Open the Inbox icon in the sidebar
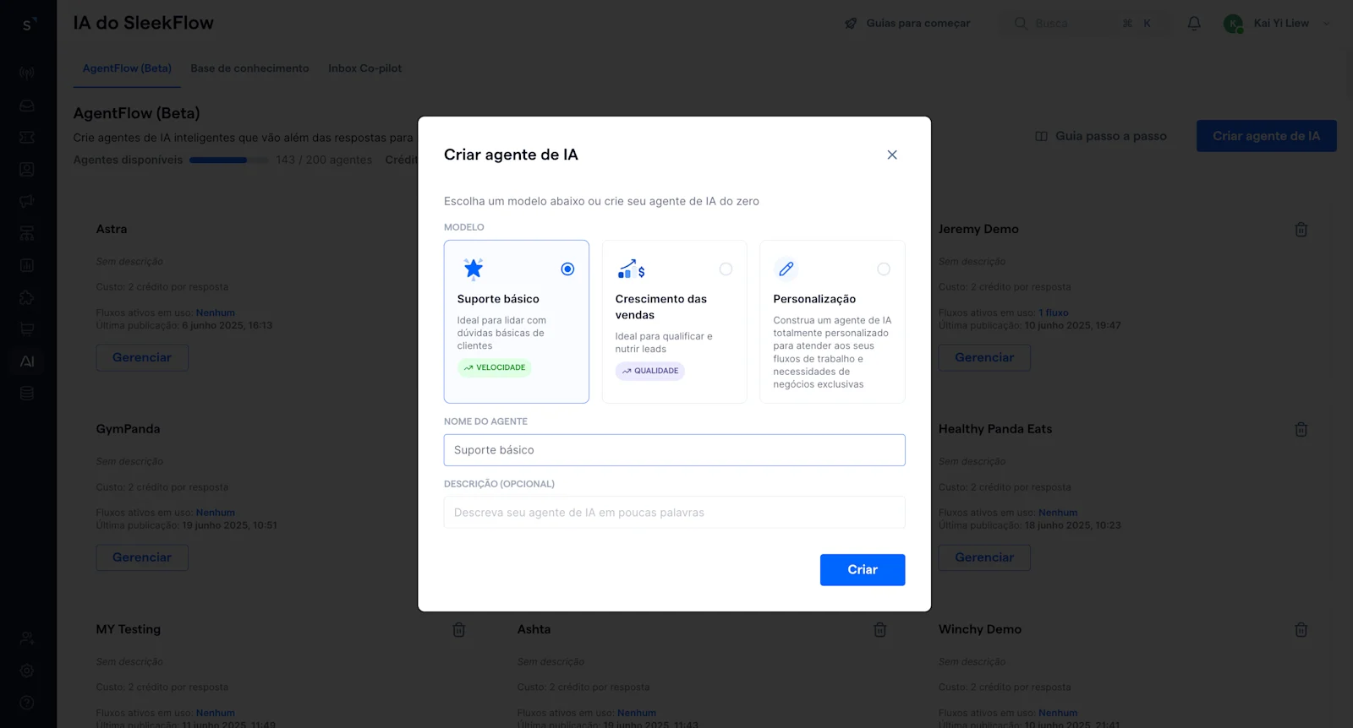 [x=27, y=106]
